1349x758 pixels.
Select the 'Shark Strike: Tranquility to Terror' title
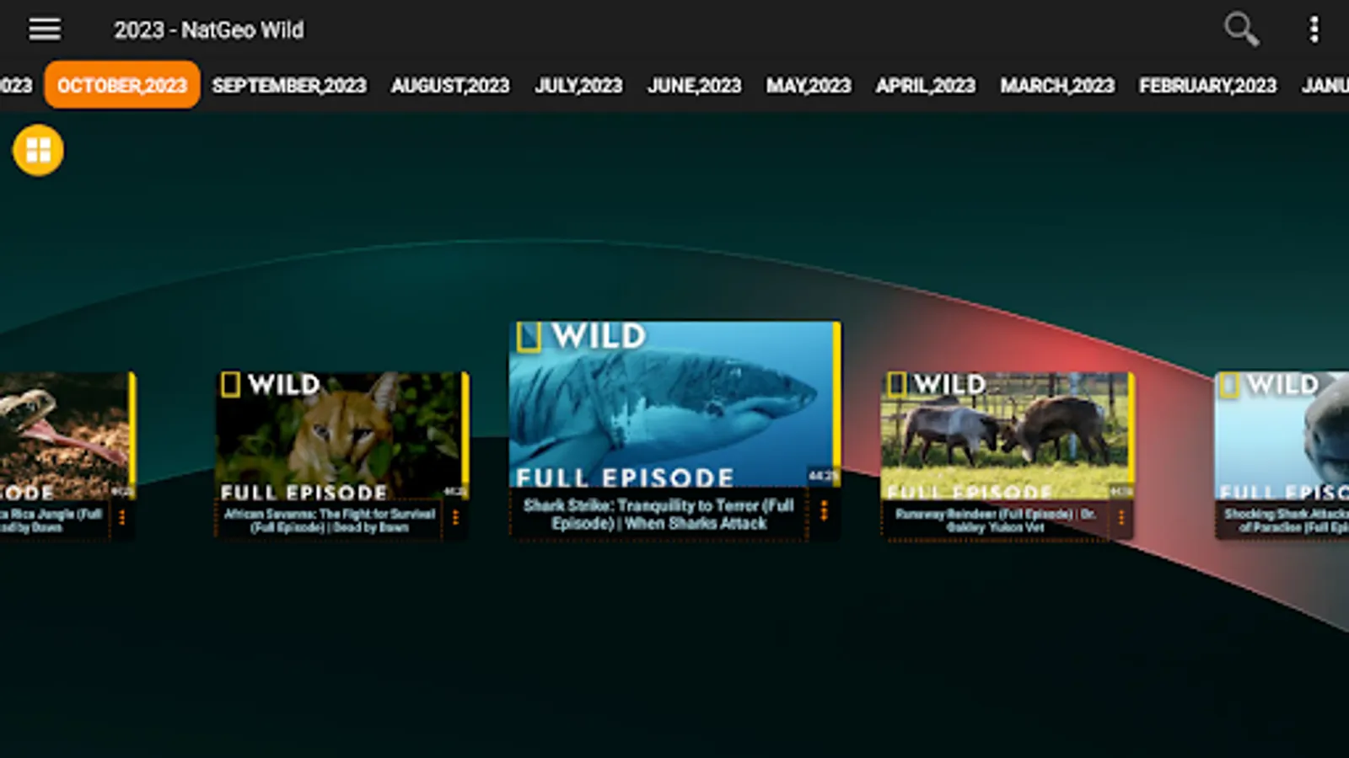[x=658, y=514]
